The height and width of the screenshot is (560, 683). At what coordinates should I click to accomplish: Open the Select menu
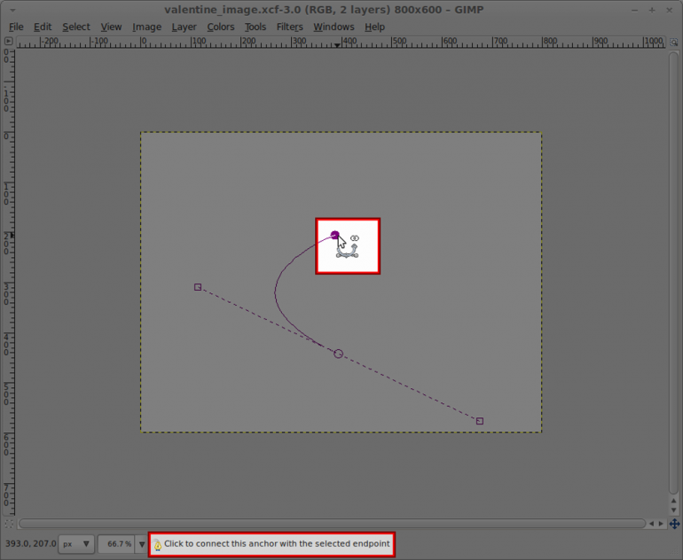pyautogui.click(x=76, y=27)
